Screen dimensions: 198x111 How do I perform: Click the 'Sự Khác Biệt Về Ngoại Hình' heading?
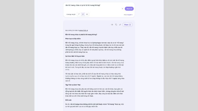[x=75, y=56]
